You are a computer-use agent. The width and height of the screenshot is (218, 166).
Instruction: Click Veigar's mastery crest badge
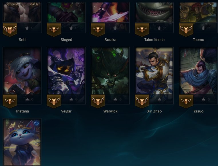[x=54, y=101]
